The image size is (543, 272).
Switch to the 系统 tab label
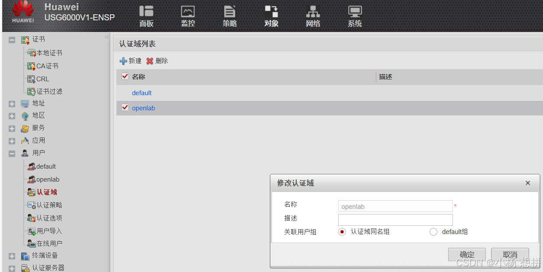click(x=355, y=24)
